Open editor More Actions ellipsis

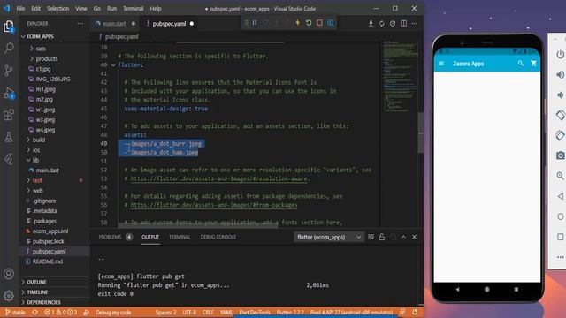(415, 24)
